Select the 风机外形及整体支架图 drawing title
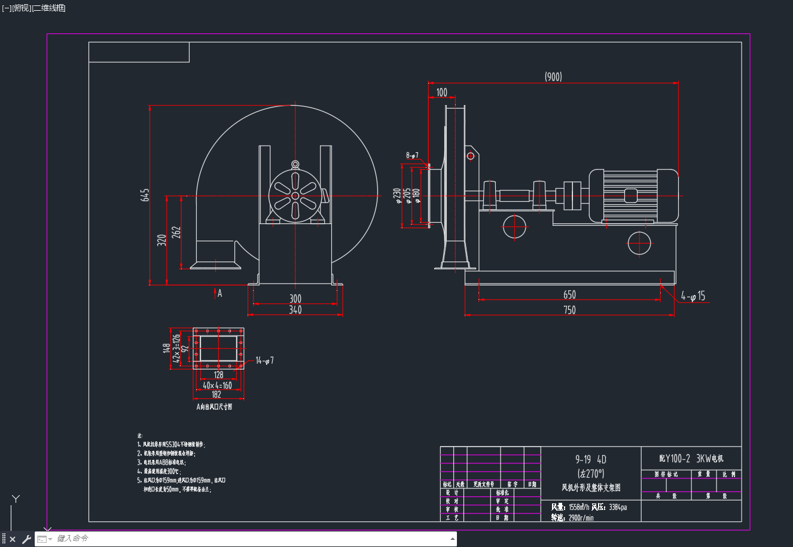Image resolution: width=793 pixels, height=547 pixels. [591, 488]
